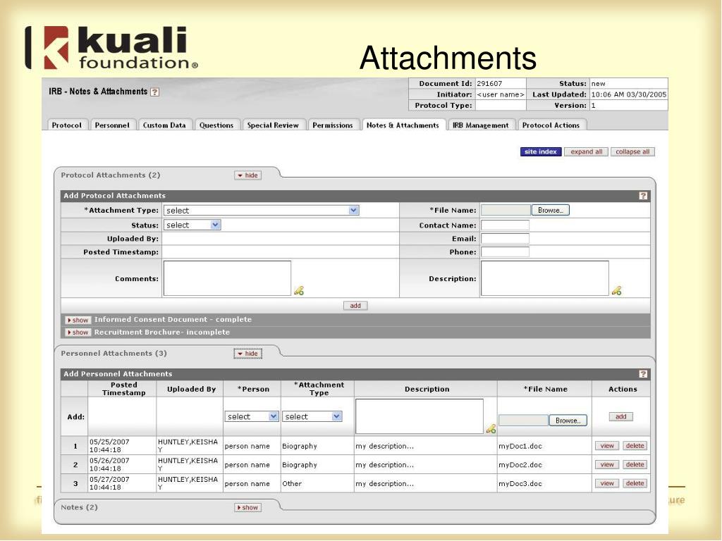Click Document Id value 291607
This screenshot has width=722, height=541.
click(x=489, y=84)
